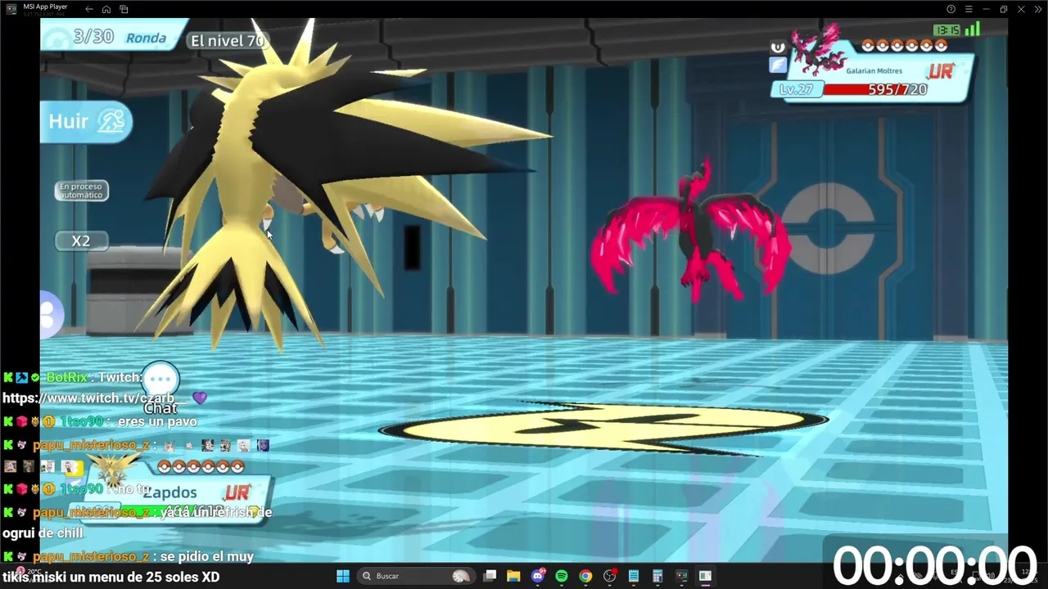Open the MSI App Player taskbar icon

click(681, 576)
